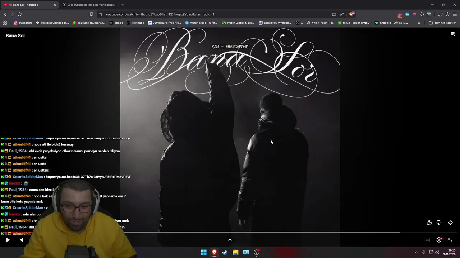Open site settings icon in address bar

pos(101,14)
